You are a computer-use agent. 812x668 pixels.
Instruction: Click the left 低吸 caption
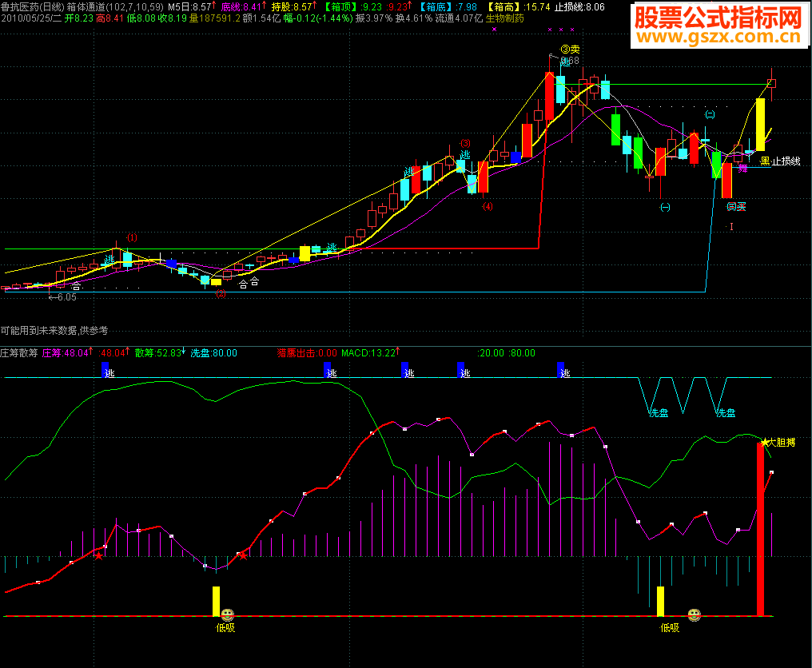(225, 627)
